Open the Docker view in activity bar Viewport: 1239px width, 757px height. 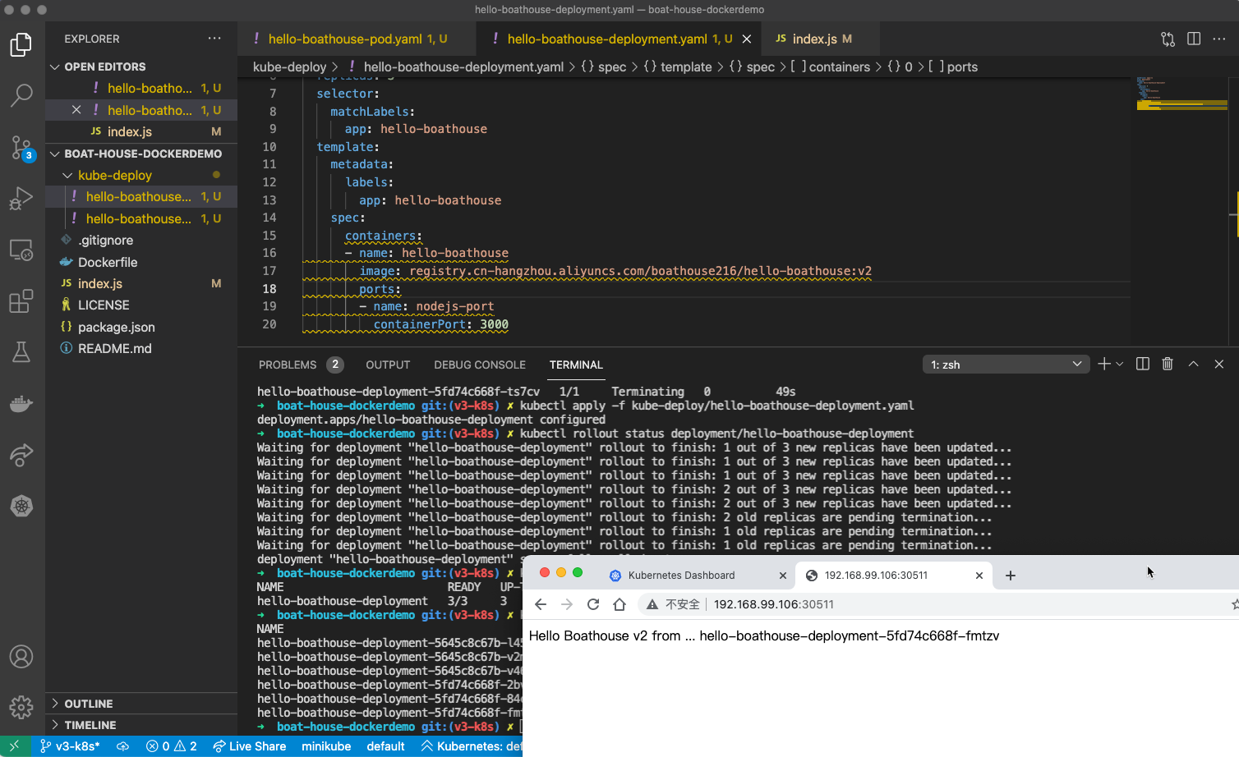pyautogui.click(x=21, y=403)
